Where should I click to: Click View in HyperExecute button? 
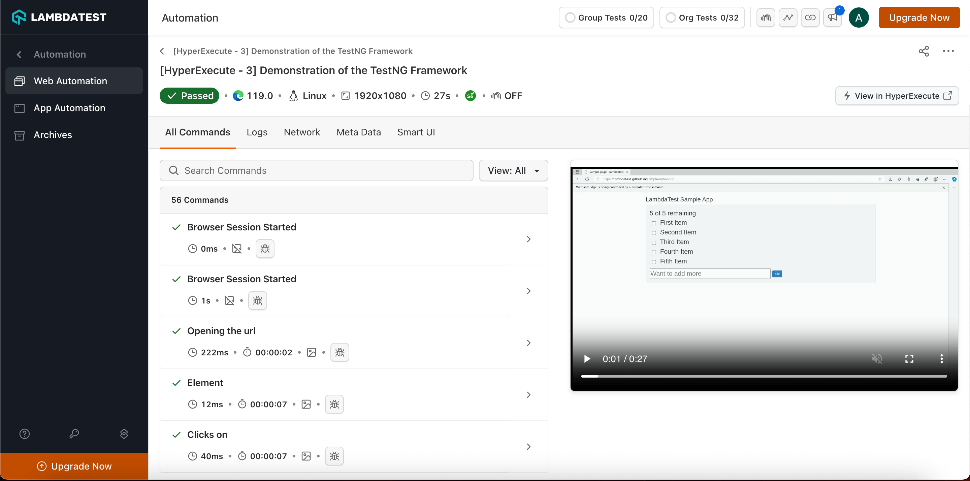pyautogui.click(x=897, y=96)
